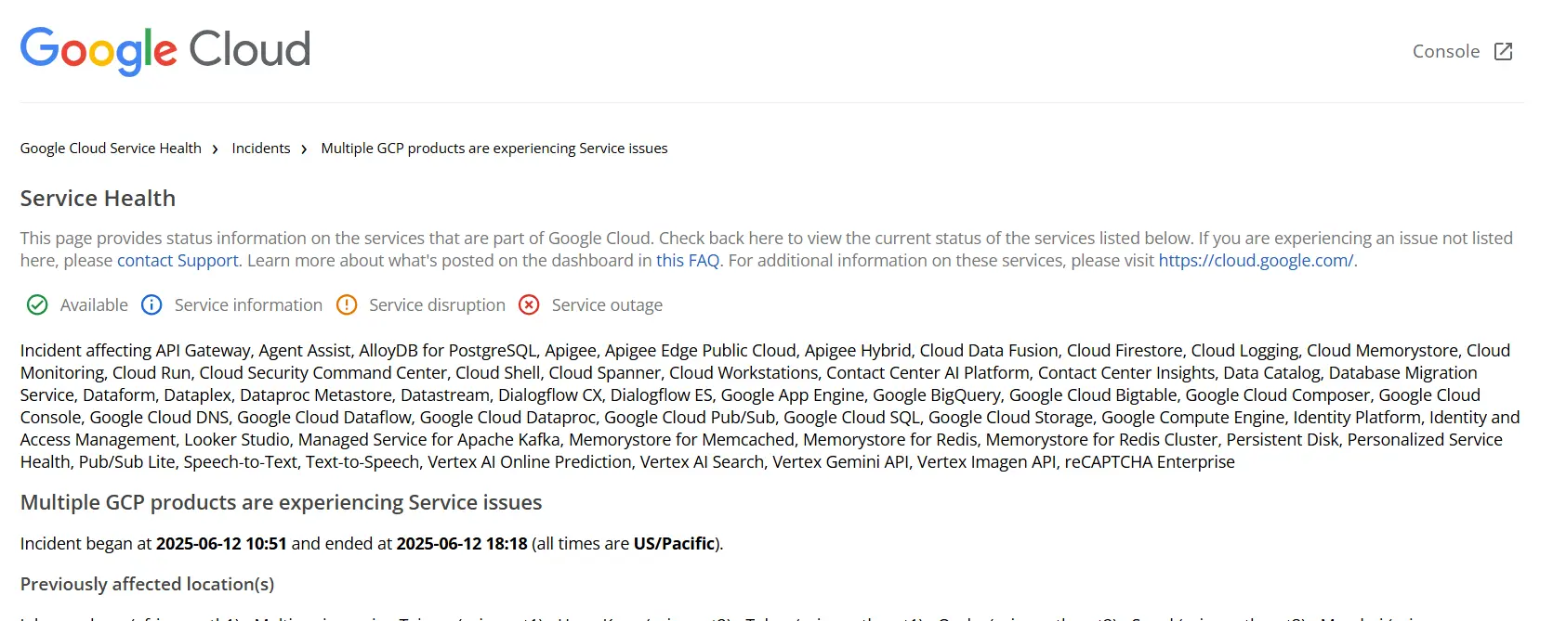Click the orange Service disruption icon
The height and width of the screenshot is (621, 1553).
(347, 305)
